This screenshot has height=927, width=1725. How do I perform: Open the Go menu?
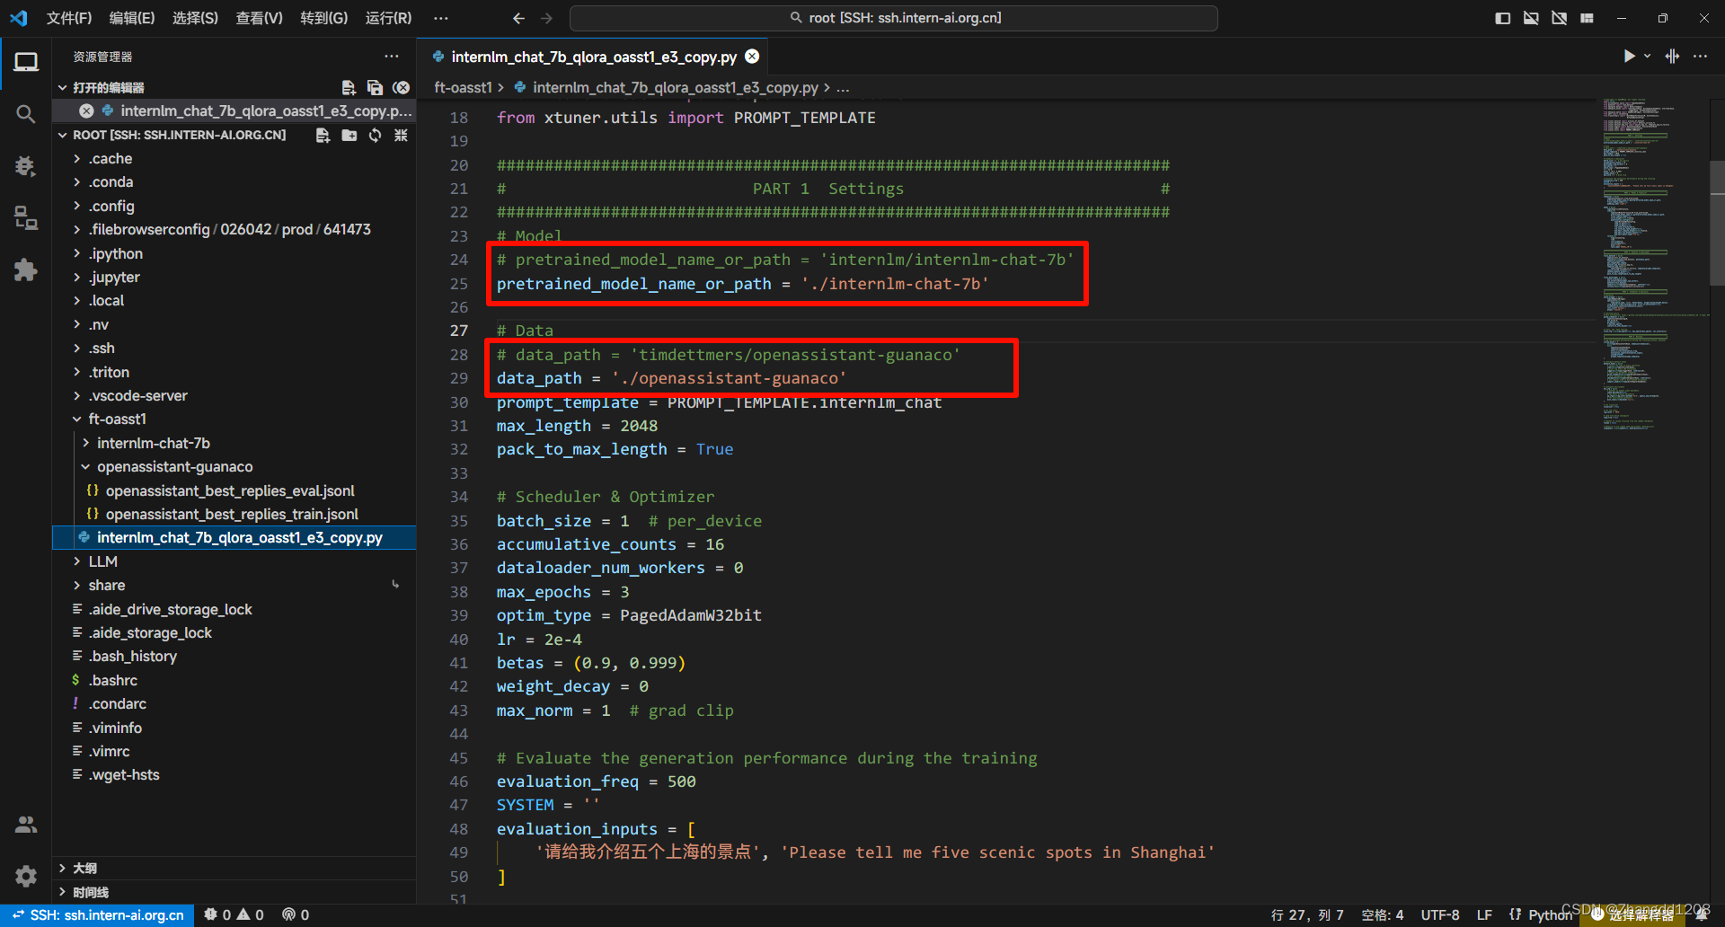323,18
